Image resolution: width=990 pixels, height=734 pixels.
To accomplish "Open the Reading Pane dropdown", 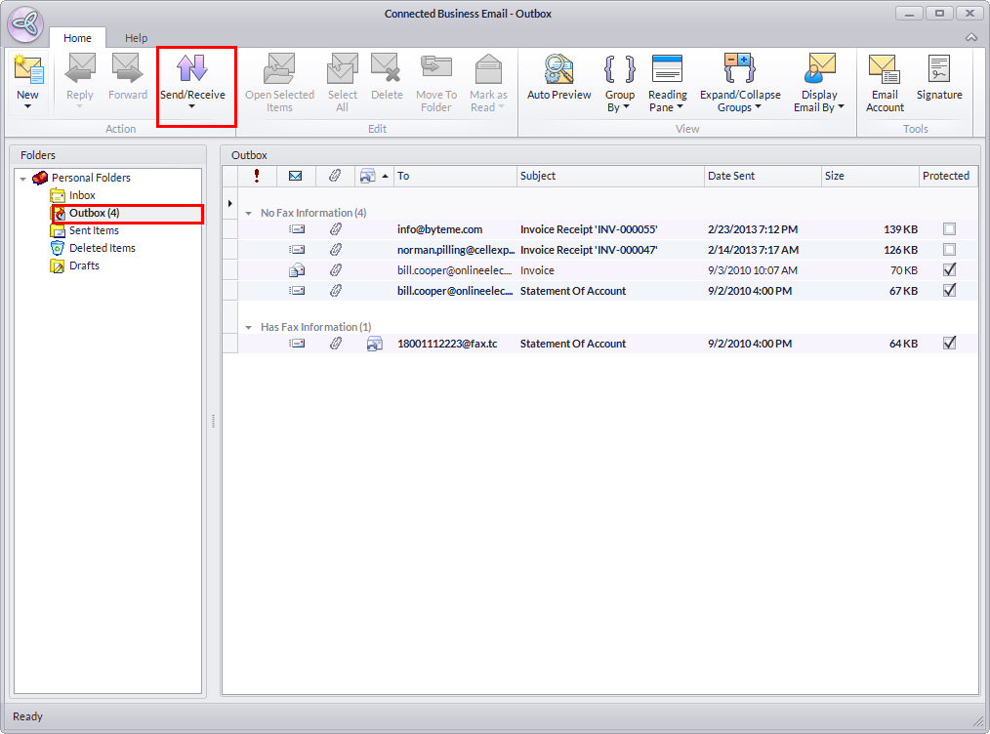I will (x=668, y=84).
